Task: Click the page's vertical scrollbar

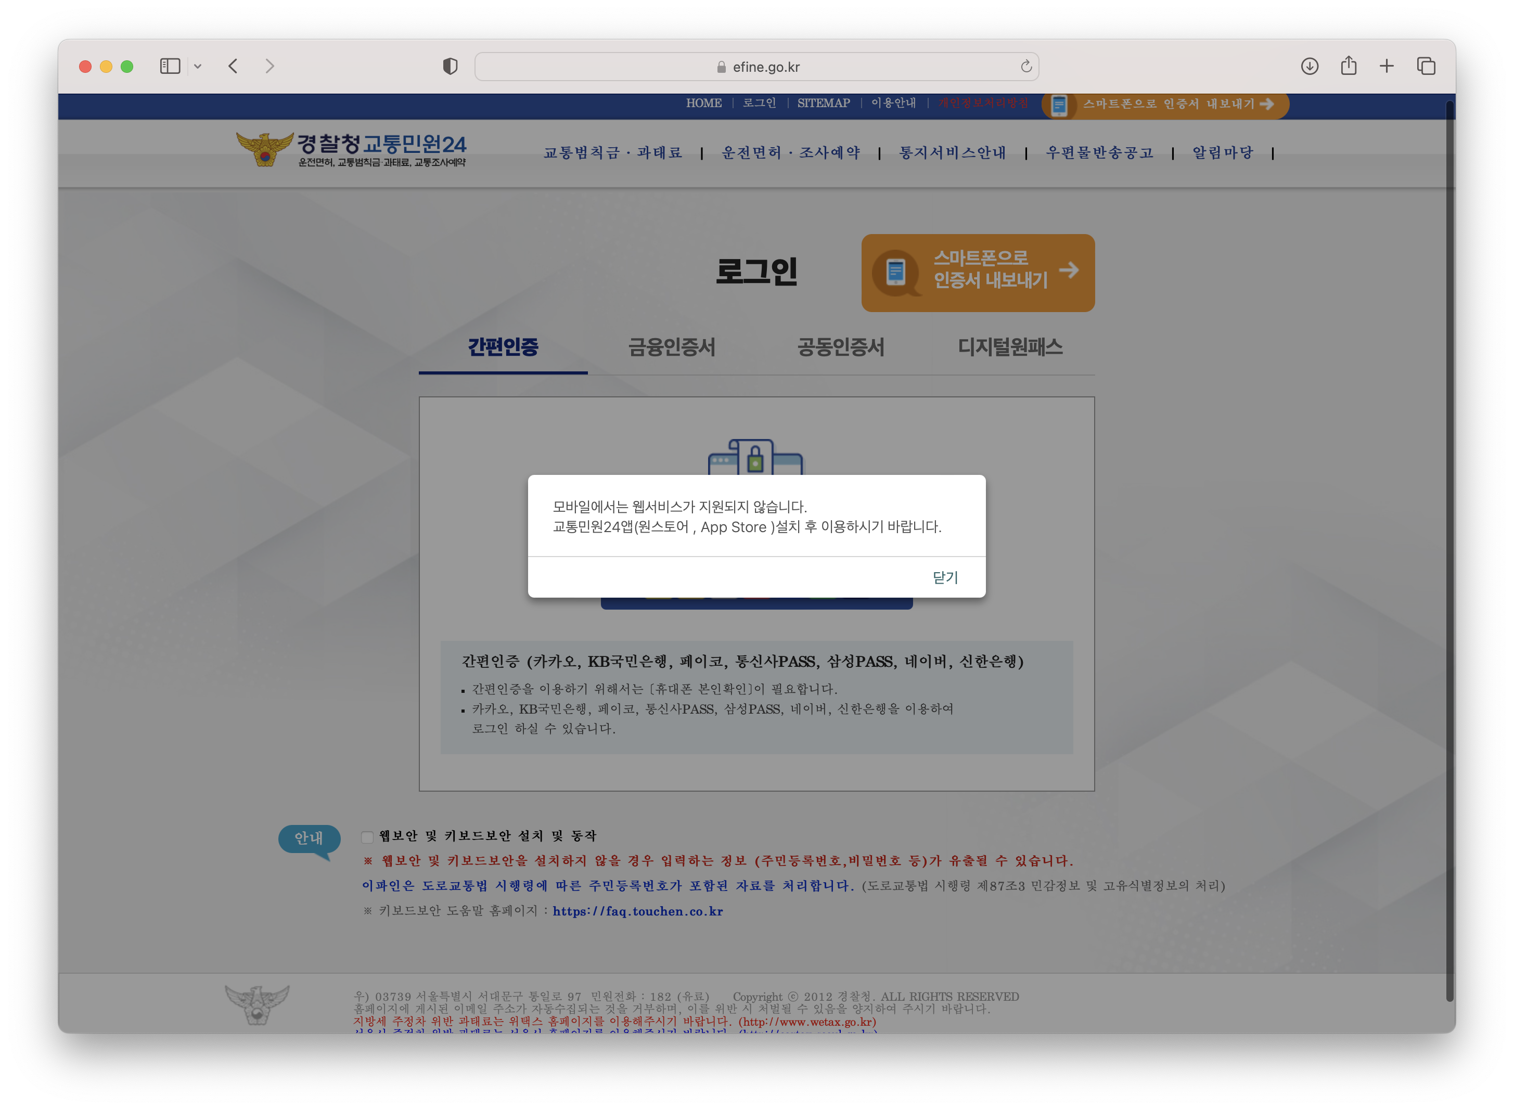Action: point(1449,537)
